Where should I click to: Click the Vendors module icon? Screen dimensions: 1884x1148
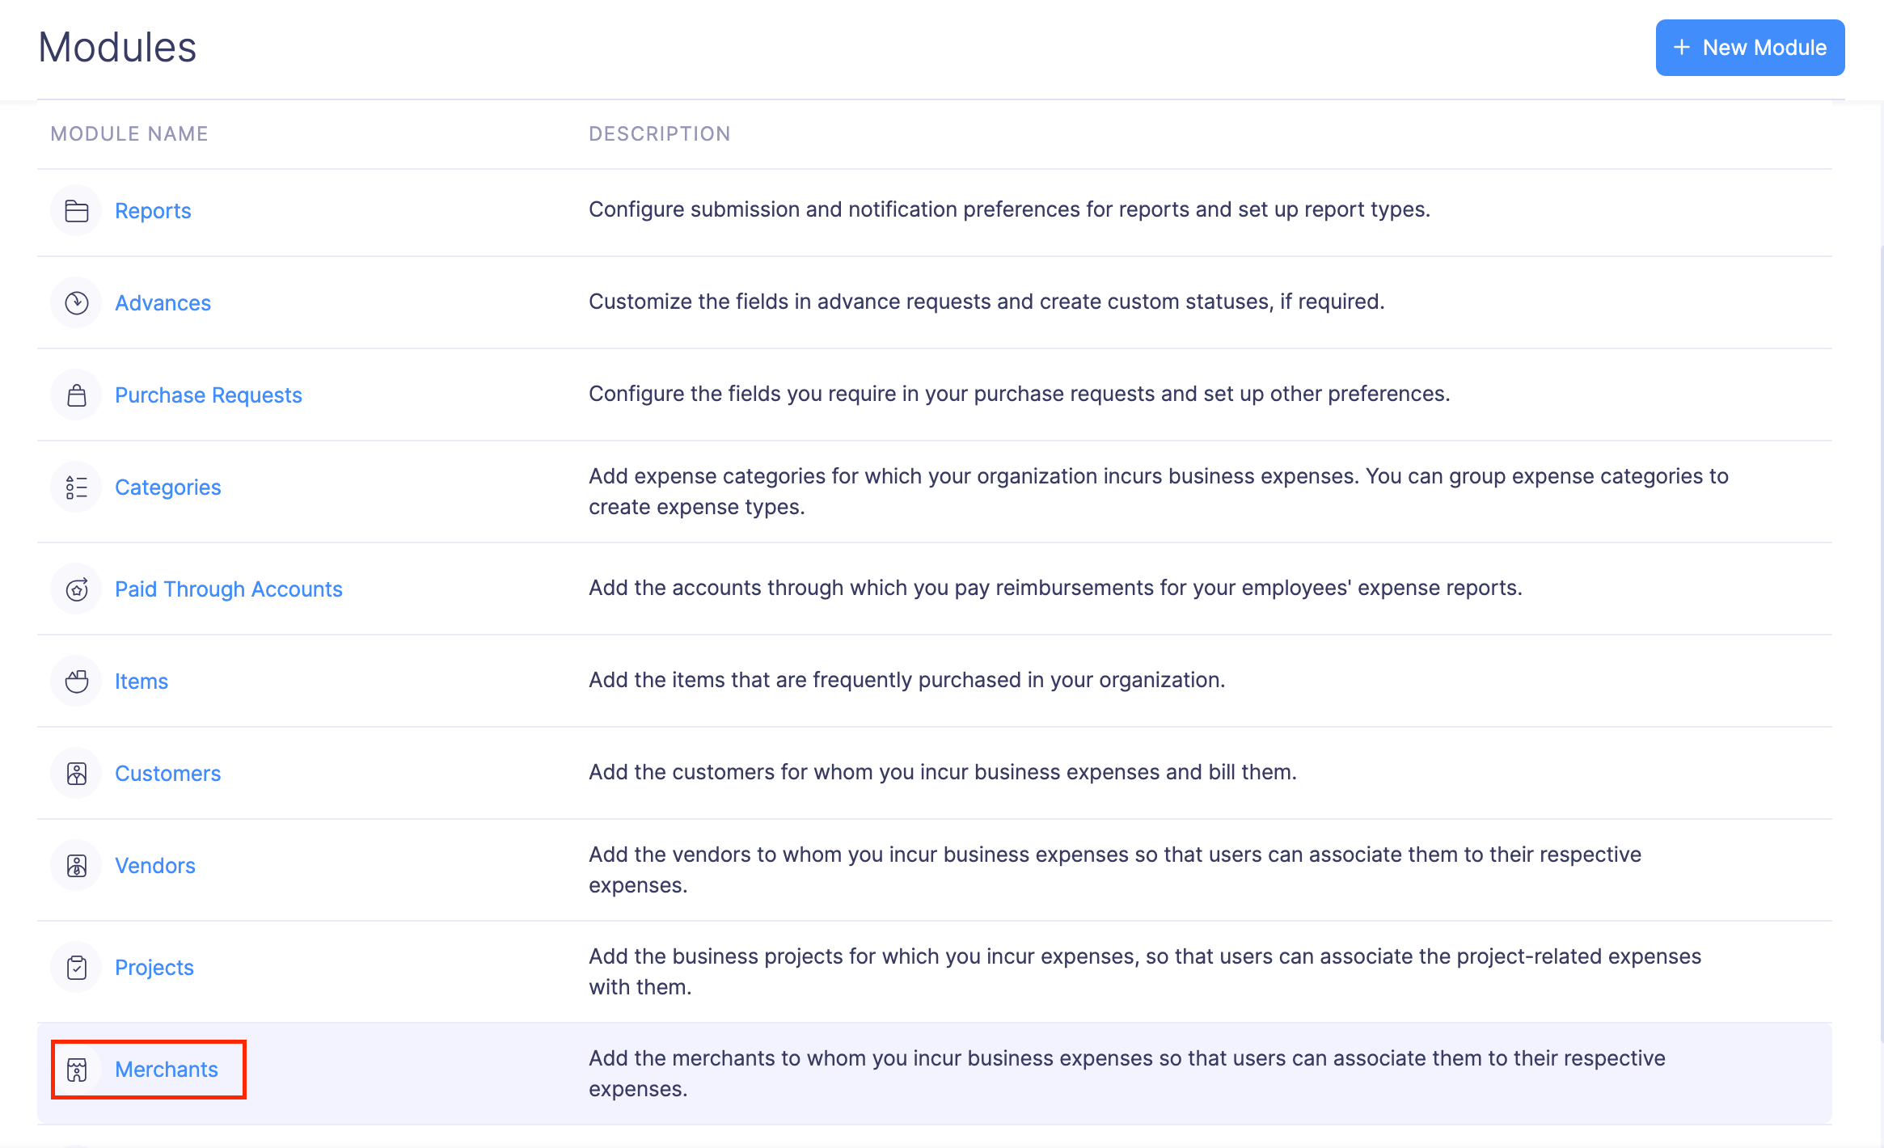click(x=77, y=866)
